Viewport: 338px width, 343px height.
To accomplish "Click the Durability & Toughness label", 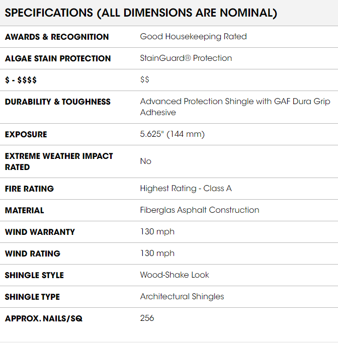I will tap(58, 102).
